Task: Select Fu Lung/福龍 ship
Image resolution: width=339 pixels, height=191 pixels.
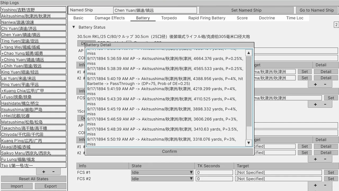Action: pyautogui.click(x=33, y=159)
